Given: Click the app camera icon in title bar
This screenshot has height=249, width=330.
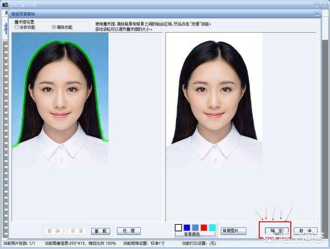Looking at the screenshot, I should pyautogui.click(x=5, y=4).
